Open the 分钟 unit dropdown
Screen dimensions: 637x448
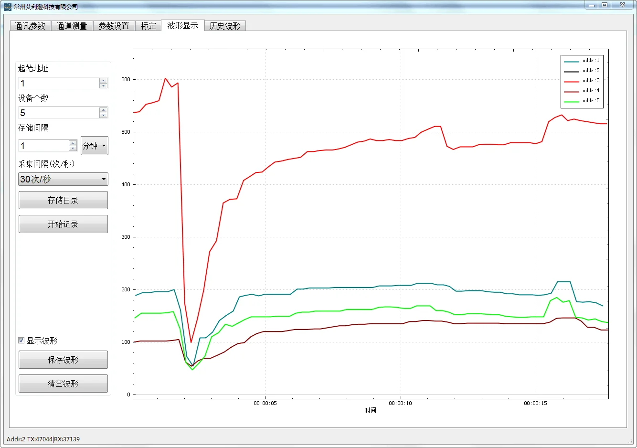95,146
